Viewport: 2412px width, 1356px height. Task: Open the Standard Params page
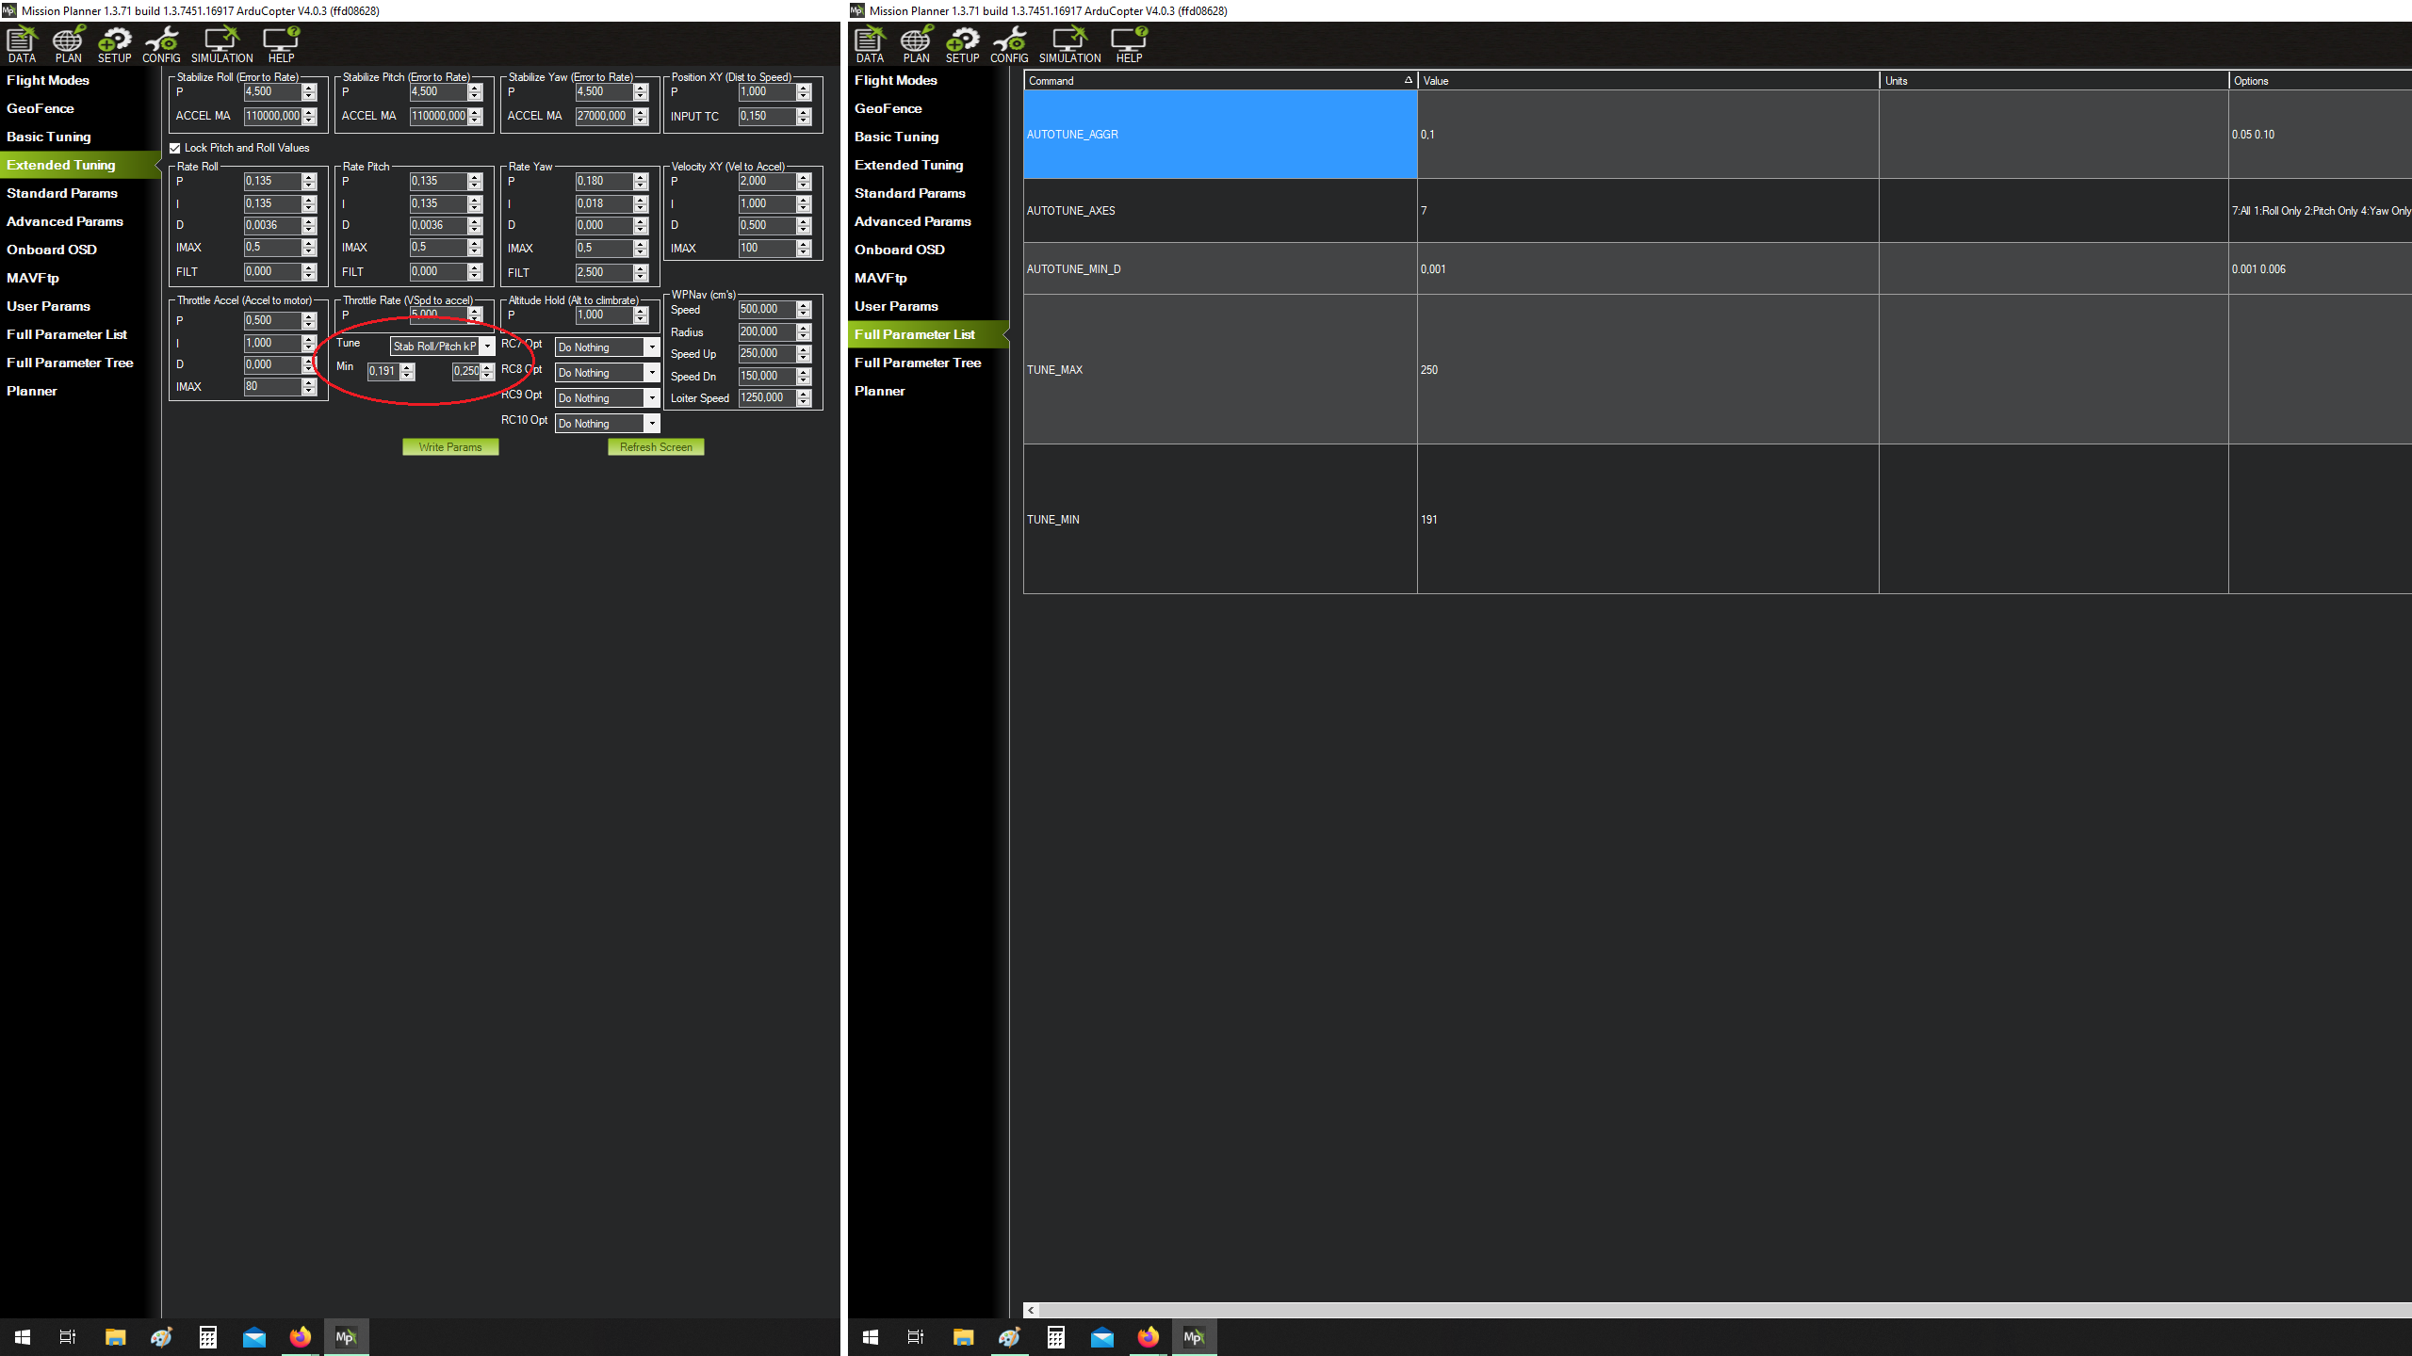pyautogui.click(x=62, y=193)
